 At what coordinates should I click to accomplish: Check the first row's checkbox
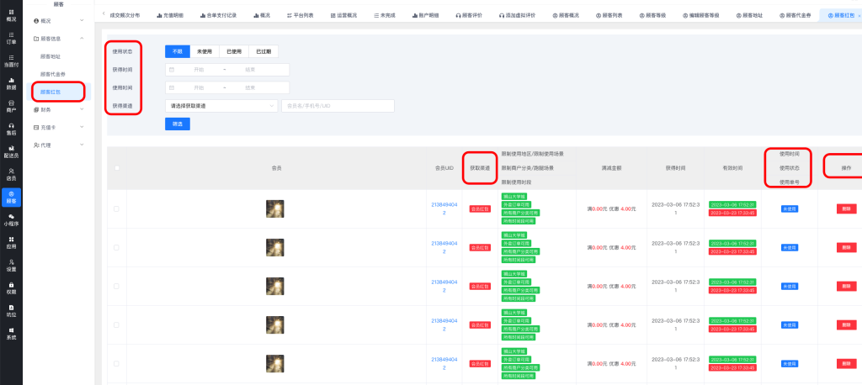(x=116, y=208)
